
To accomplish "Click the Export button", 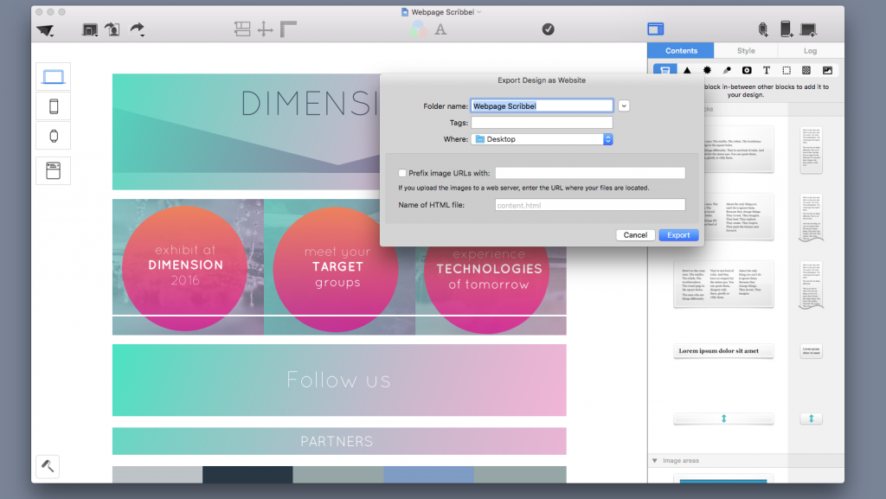I will [678, 234].
